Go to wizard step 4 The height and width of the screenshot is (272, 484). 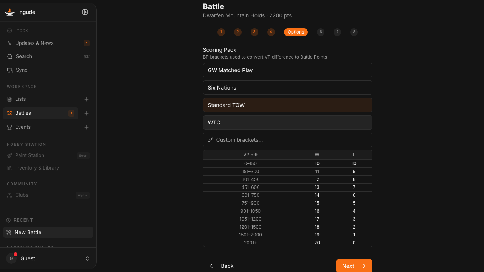pos(271,32)
